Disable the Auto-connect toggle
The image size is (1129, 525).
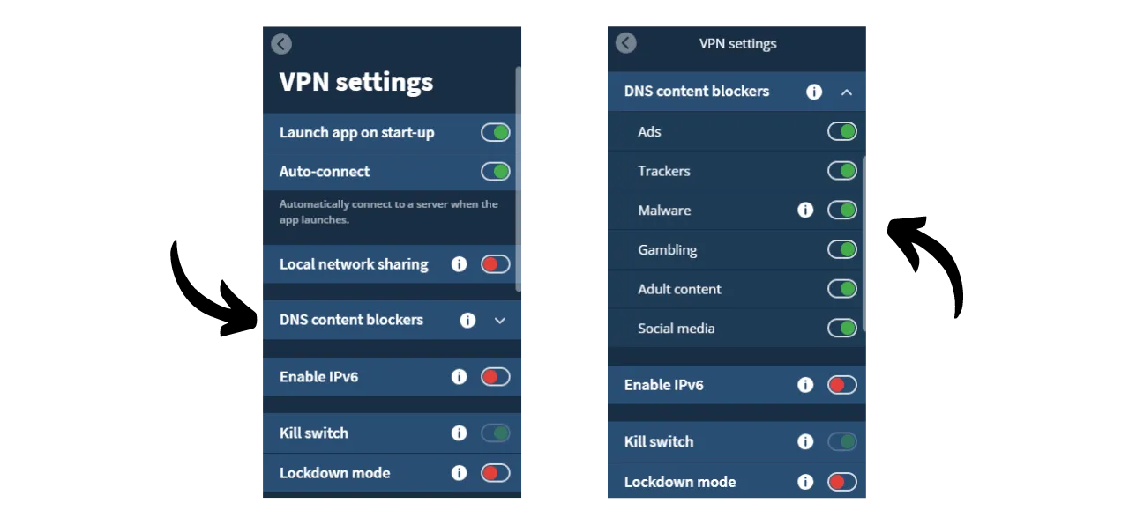coord(495,172)
